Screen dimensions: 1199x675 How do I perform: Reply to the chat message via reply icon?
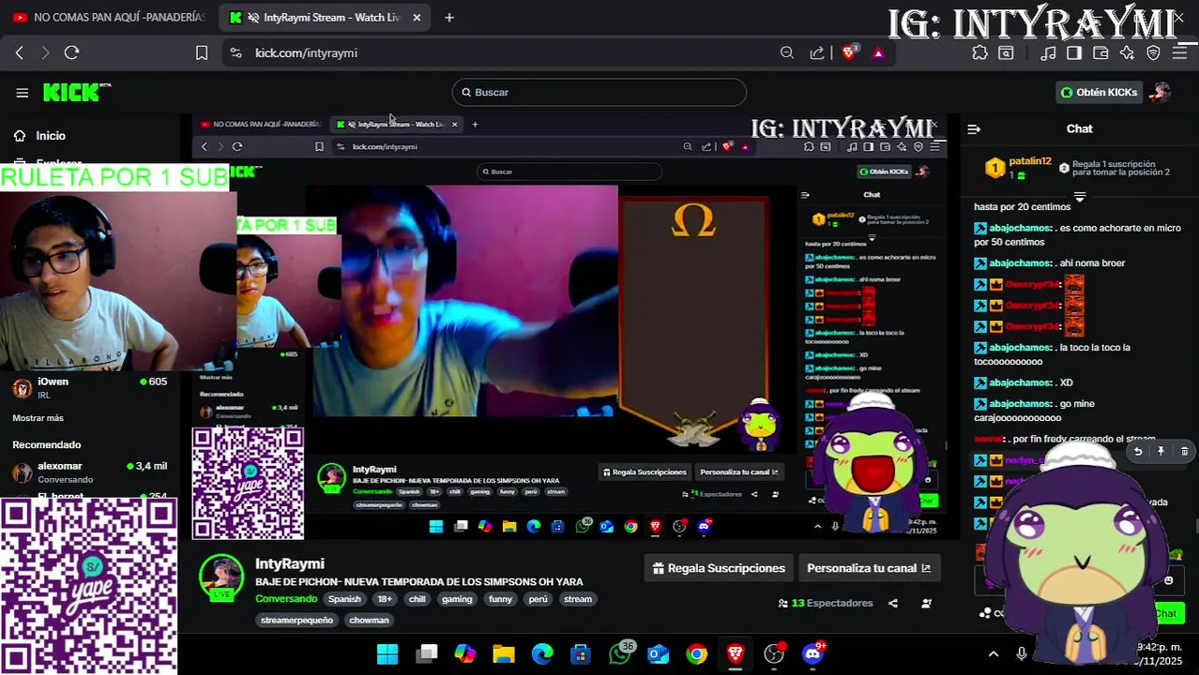click(1137, 452)
